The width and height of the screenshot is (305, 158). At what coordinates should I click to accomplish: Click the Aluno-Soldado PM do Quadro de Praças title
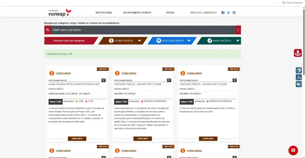click(74, 84)
